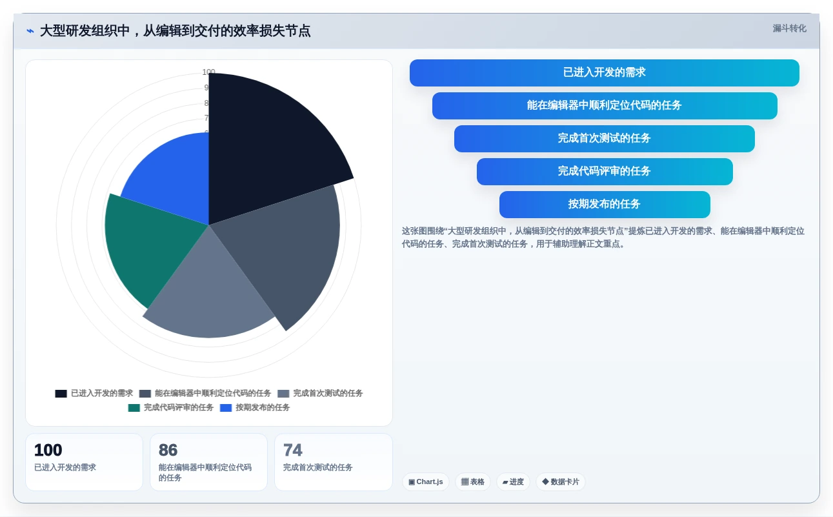Click the 完成代码评审的任务 funnel bar
833x517 pixels.
605,172
